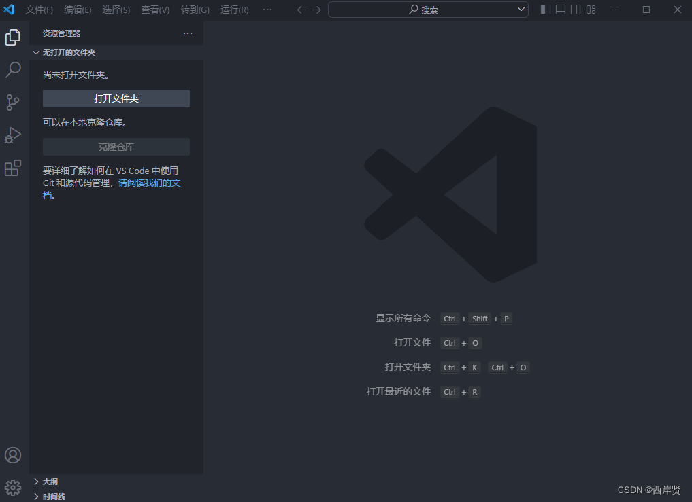The height and width of the screenshot is (502, 692).
Task: Toggle the secondary side bar layout icon
Action: 576,10
